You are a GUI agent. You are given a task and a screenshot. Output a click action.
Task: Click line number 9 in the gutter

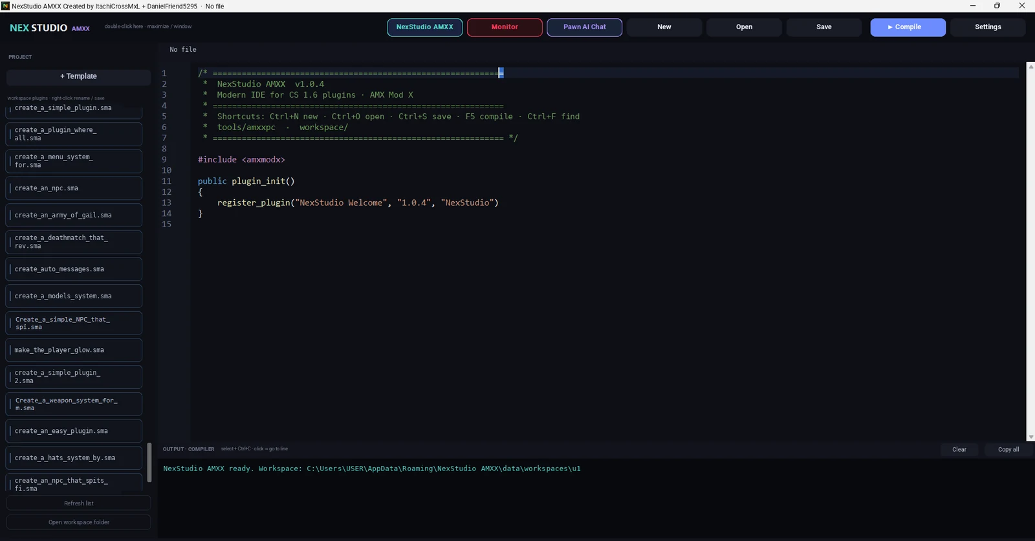click(x=164, y=159)
